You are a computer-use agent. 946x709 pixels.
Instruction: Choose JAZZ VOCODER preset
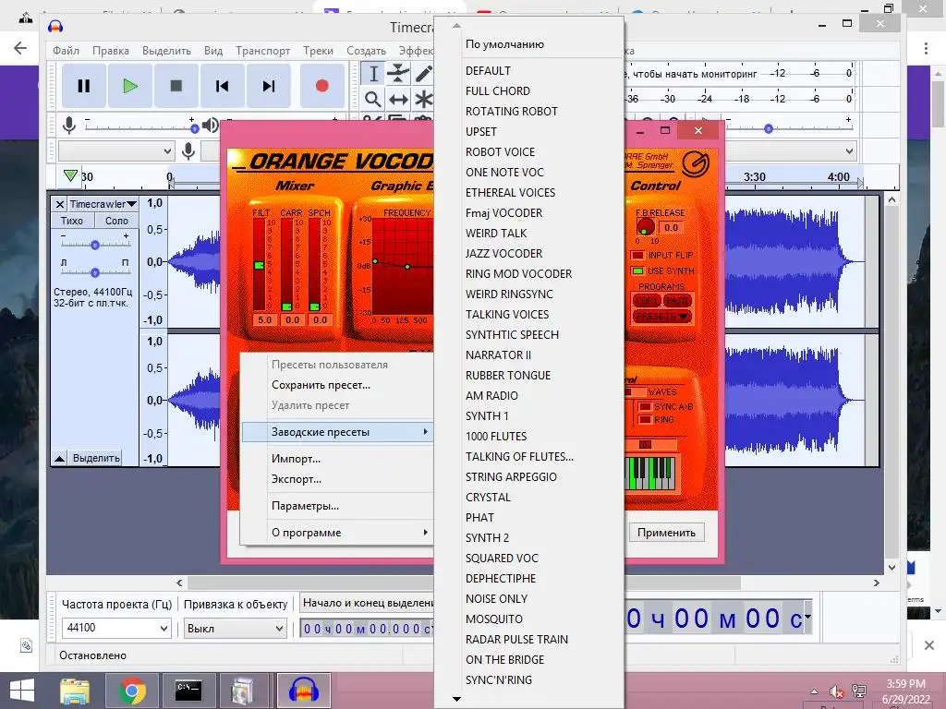point(503,254)
